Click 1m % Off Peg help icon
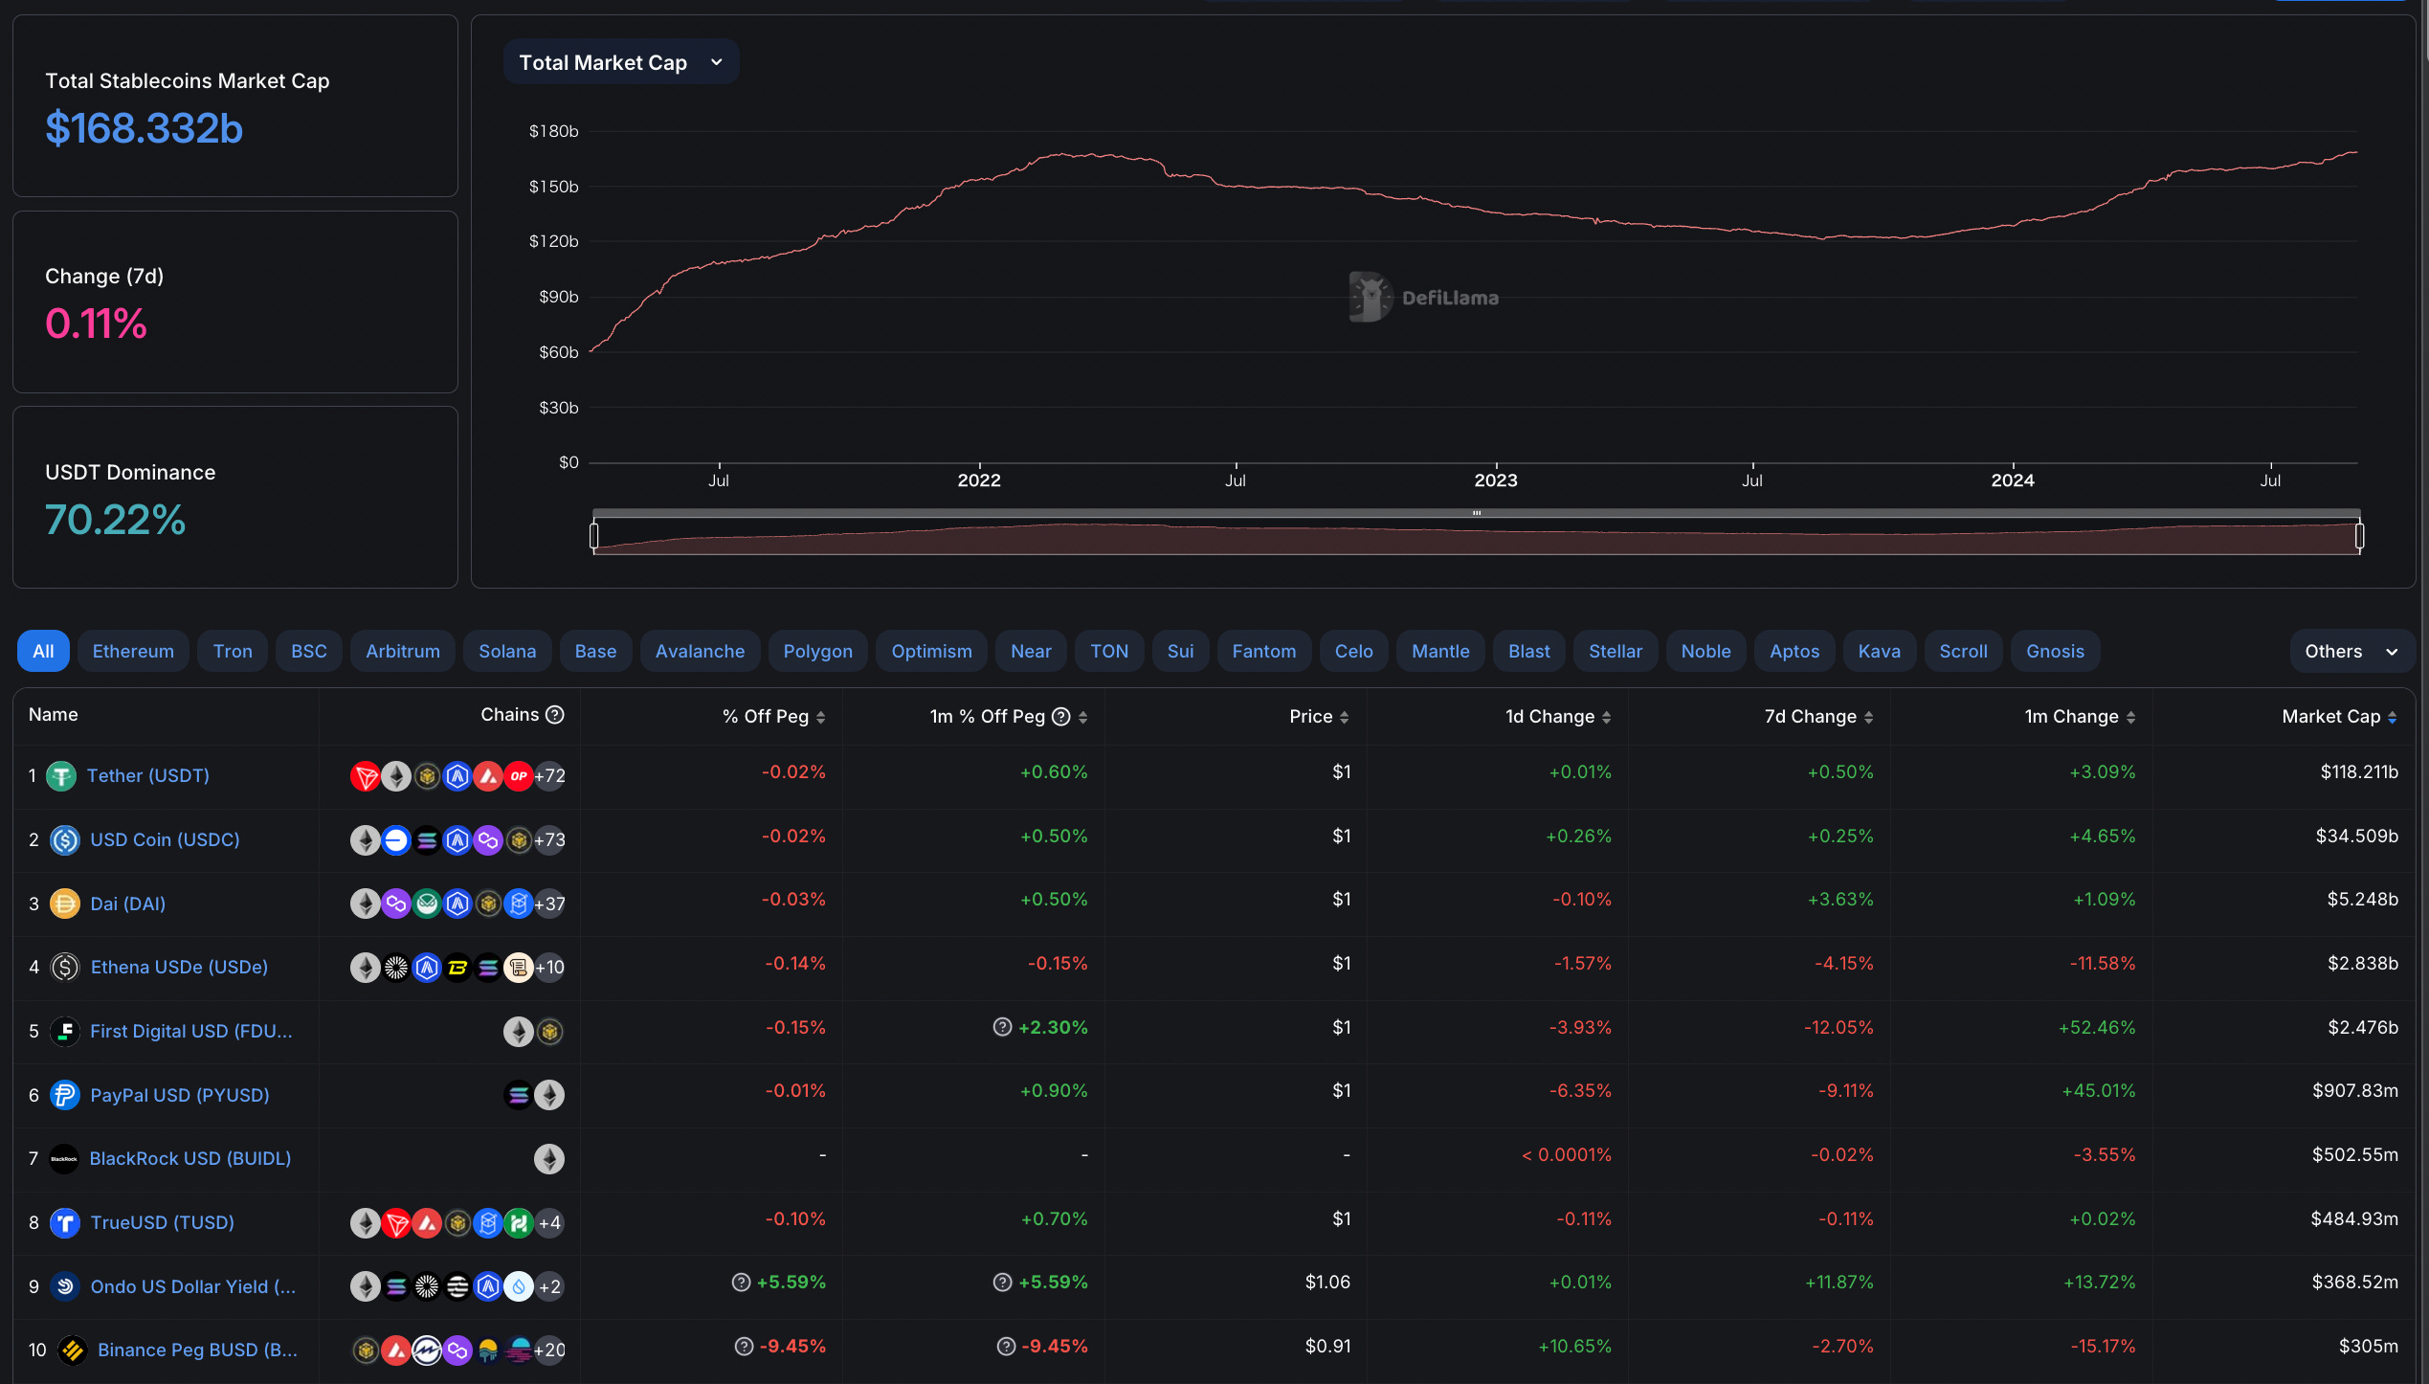Viewport: 2429px width, 1384px height. pos(1060,717)
